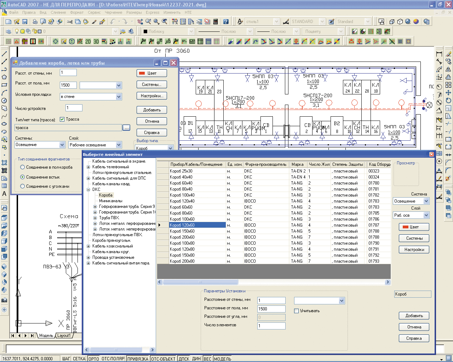Click the Save icon in the toolbar
Image resolution: width=453 pixels, height=362 pixels.
(x=24, y=22)
